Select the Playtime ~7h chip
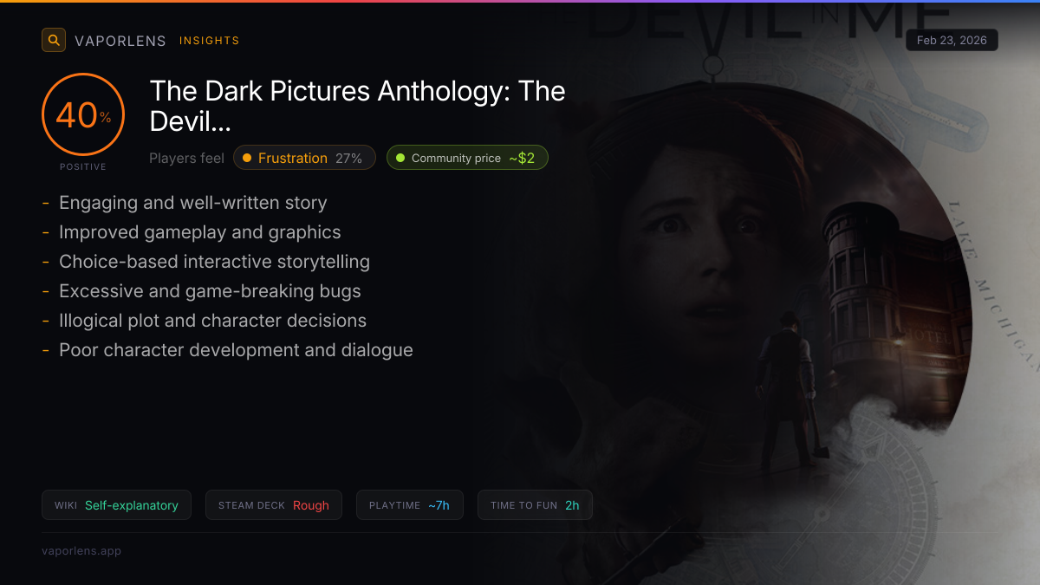This screenshot has height=585, width=1040. pos(409,505)
